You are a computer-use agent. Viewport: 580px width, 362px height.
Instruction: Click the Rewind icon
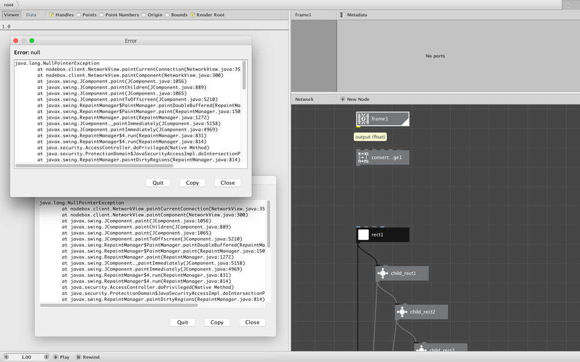[78, 357]
